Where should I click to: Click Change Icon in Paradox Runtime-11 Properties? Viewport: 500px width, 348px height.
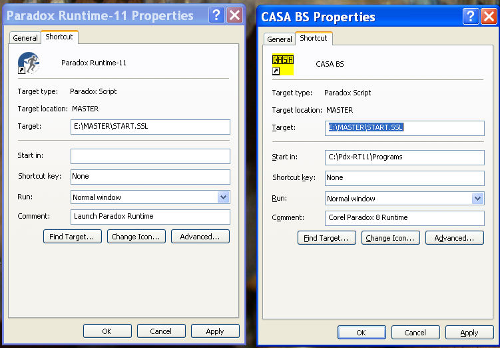pos(136,237)
